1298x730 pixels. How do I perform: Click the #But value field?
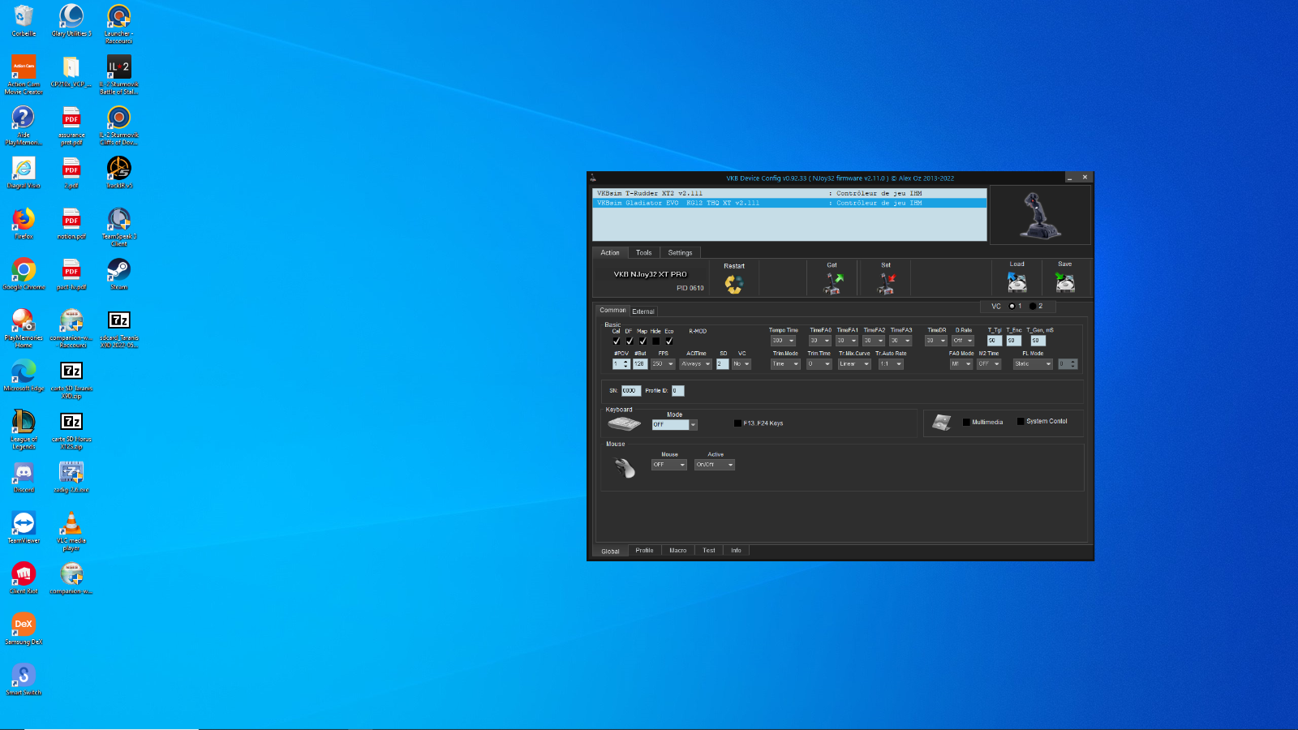(640, 364)
